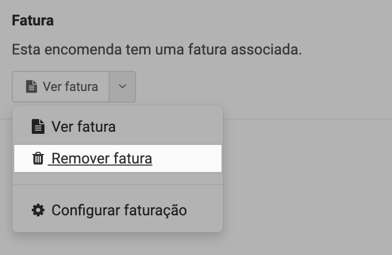Click the Fatura section heading
The width and height of the screenshot is (392, 255).
(33, 22)
